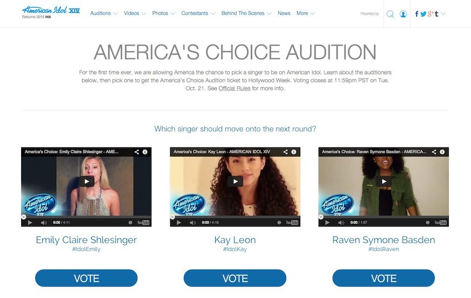
Task: Mute the Kay Leon video player
Action: [192, 223]
